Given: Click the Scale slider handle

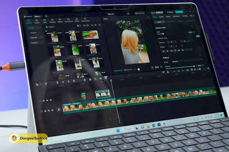Looking at the screenshot, I should (163, 34).
